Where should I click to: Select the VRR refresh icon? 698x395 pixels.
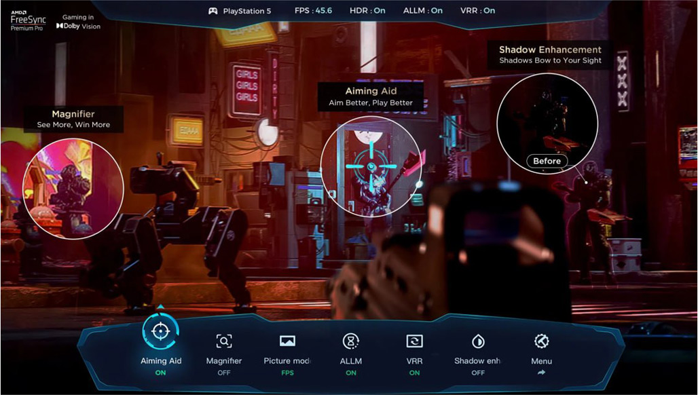click(414, 341)
